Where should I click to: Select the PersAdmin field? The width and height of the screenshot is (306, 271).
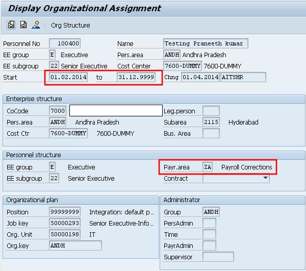click(x=209, y=223)
